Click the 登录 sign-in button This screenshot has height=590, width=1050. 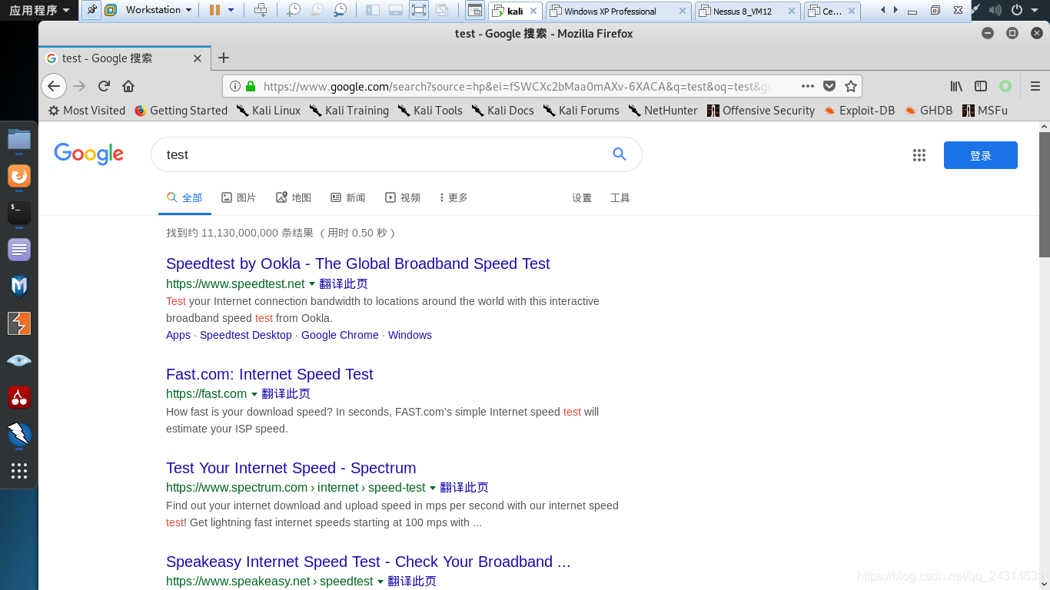pos(980,154)
